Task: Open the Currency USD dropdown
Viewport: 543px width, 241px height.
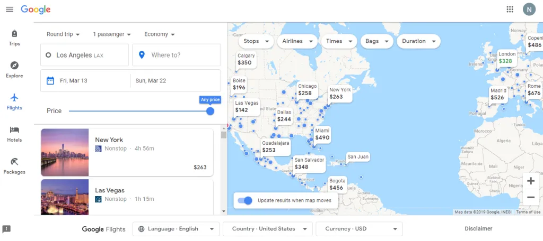Action: [359, 229]
